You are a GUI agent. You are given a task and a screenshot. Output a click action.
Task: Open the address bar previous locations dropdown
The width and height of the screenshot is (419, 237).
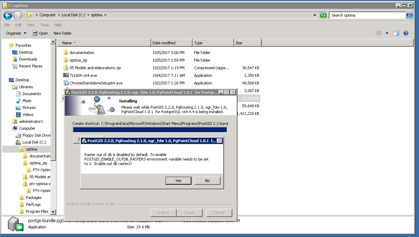pyautogui.click(x=315, y=15)
